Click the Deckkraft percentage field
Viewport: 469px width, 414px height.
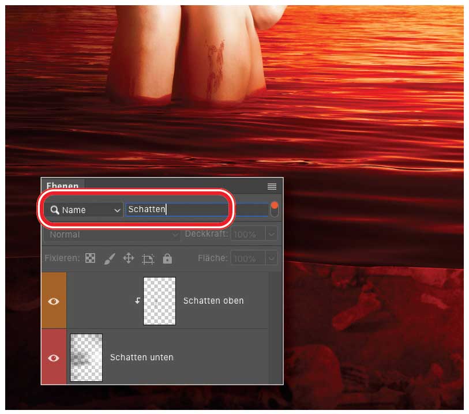click(247, 234)
